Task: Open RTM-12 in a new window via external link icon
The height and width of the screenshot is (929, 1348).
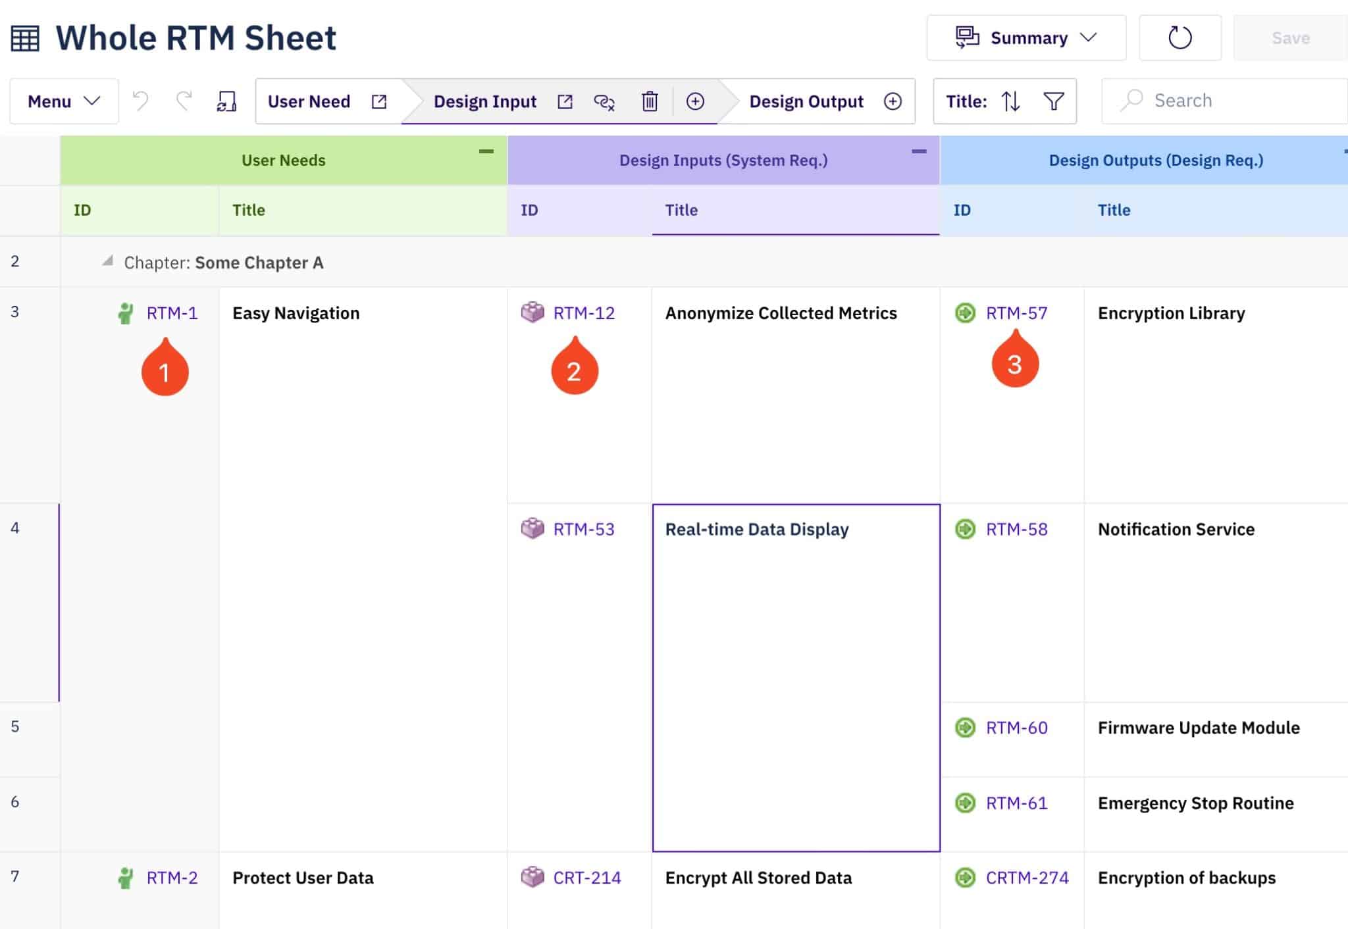Action: tap(564, 101)
